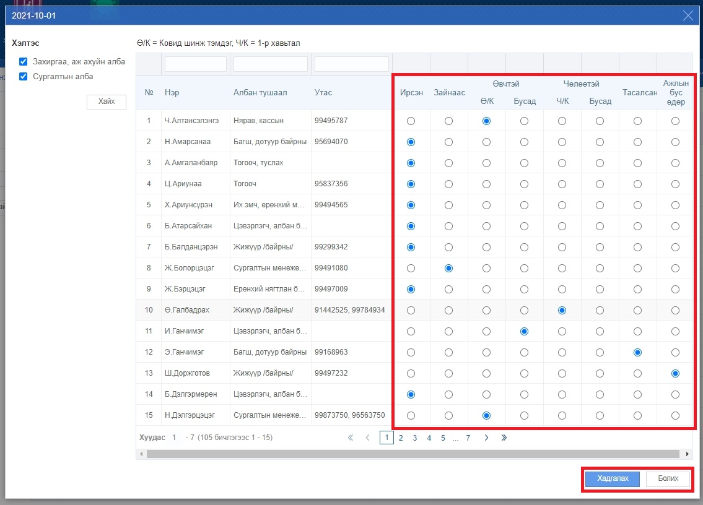Go to first page using double-left chevron

(351, 438)
